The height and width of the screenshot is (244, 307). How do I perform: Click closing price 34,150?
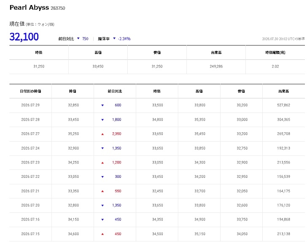[73, 220]
